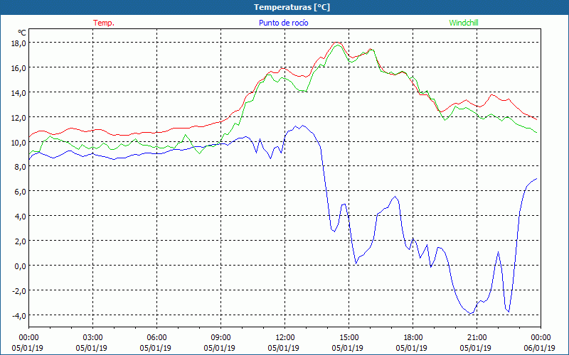Screen dimensions: 569x355
Task: Click the '00:00' time label above 06/01/19
Action: pos(541,338)
